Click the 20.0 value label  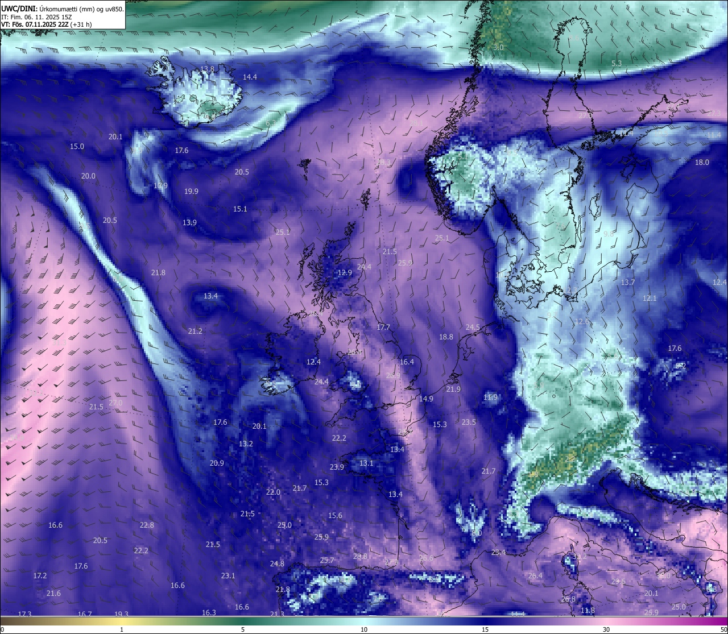click(x=88, y=176)
